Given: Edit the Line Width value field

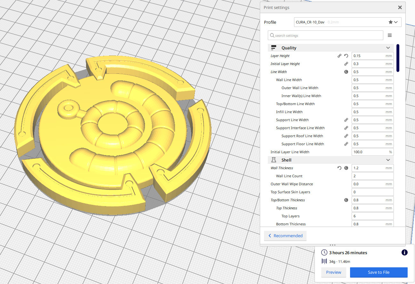Looking at the screenshot, I should 372,72.
